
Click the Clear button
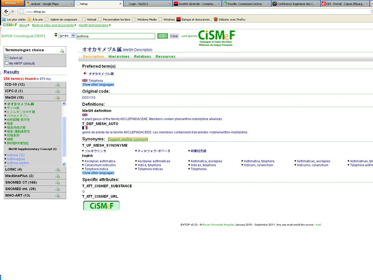174,36
